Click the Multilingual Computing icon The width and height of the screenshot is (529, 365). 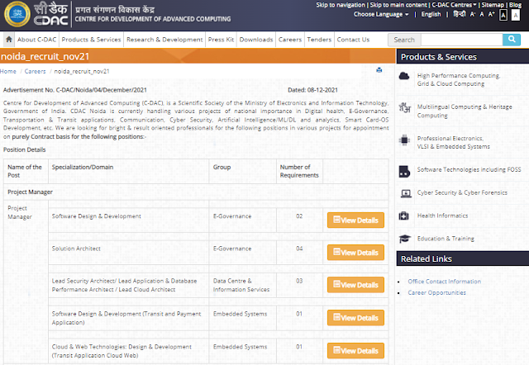tap(404, 107)
